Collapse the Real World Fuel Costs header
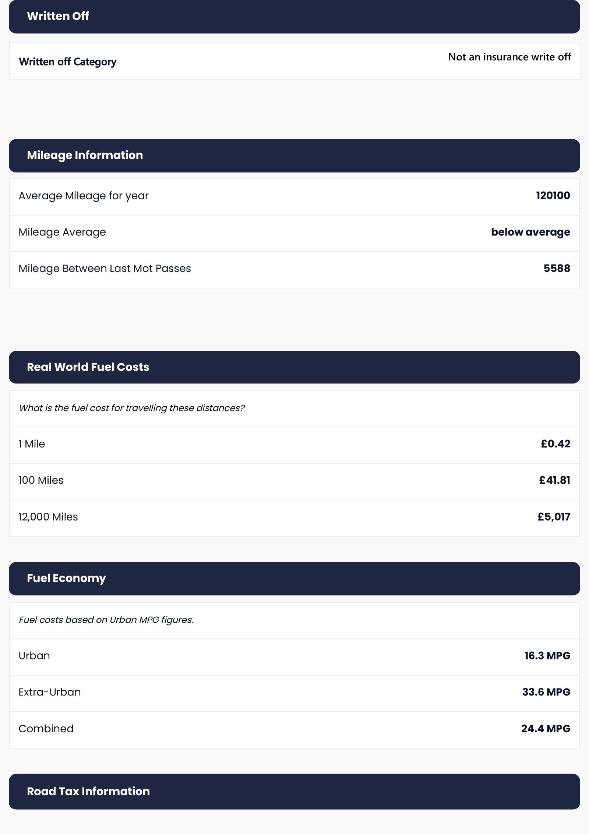Image resolution: width=589 pixels, height=834 pixels. tap(294, 367)
